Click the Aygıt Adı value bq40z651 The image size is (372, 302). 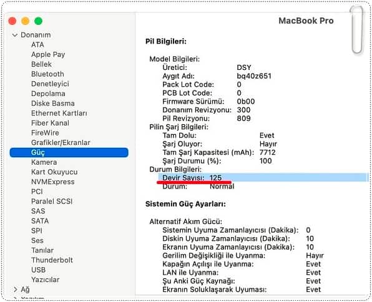254,76
